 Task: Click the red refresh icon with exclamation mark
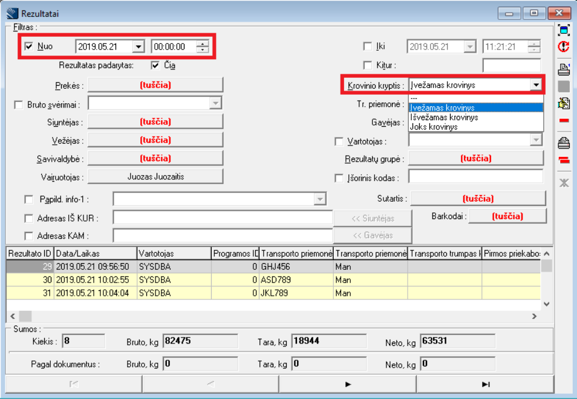[564, 46]
